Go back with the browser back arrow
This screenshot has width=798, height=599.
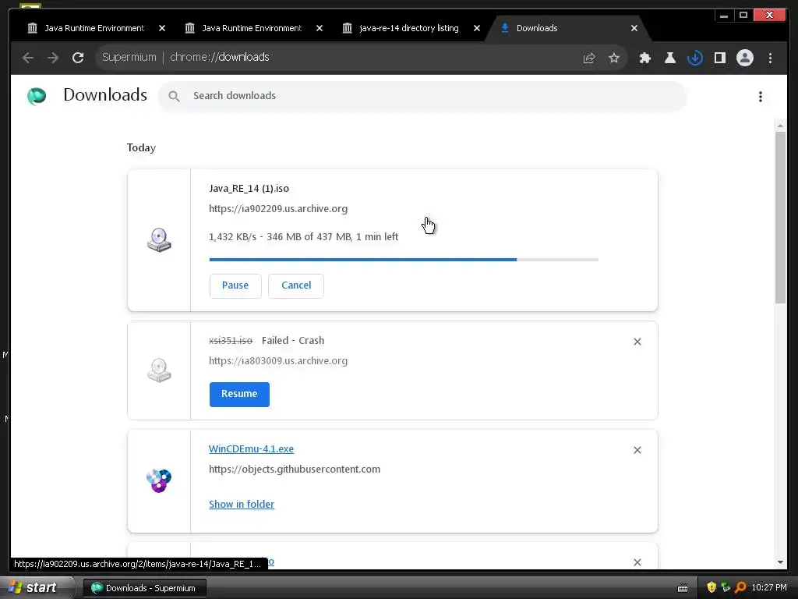[x=28, y=58]
